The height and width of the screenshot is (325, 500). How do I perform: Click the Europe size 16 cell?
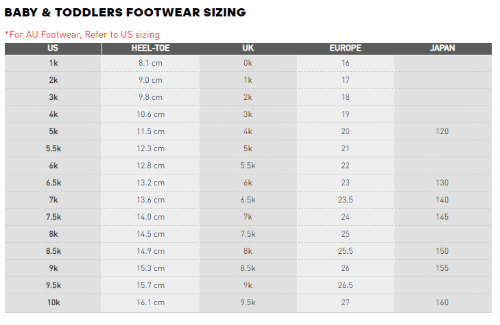click(345, 63)
